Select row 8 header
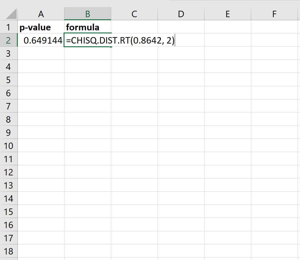Screen dimensions: 300x260 (x=9, y=119)
